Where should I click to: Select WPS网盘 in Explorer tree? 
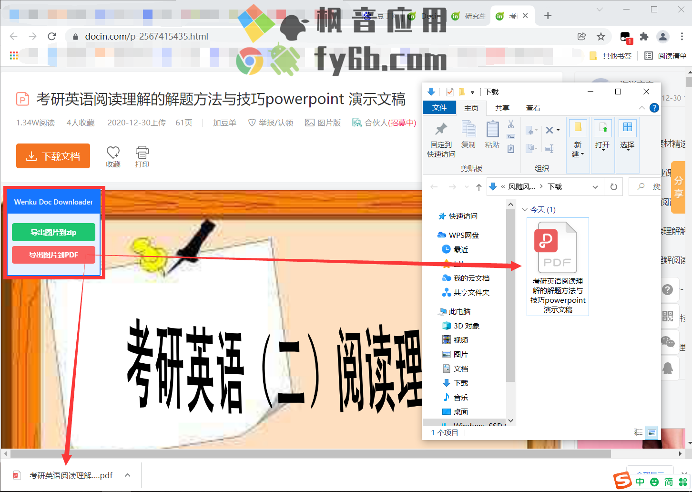[458, 235]
